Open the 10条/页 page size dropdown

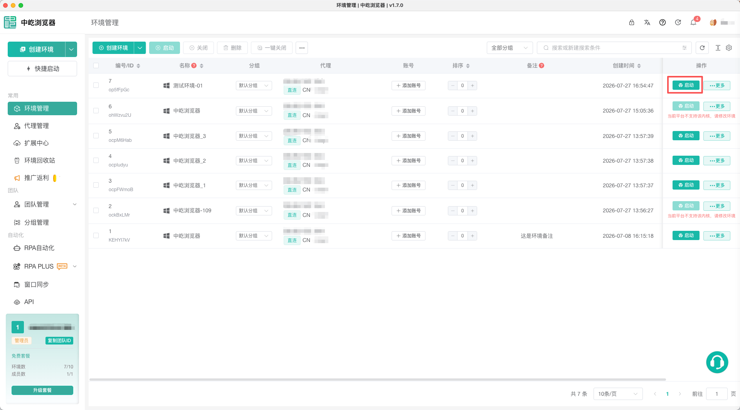(618, 394)
